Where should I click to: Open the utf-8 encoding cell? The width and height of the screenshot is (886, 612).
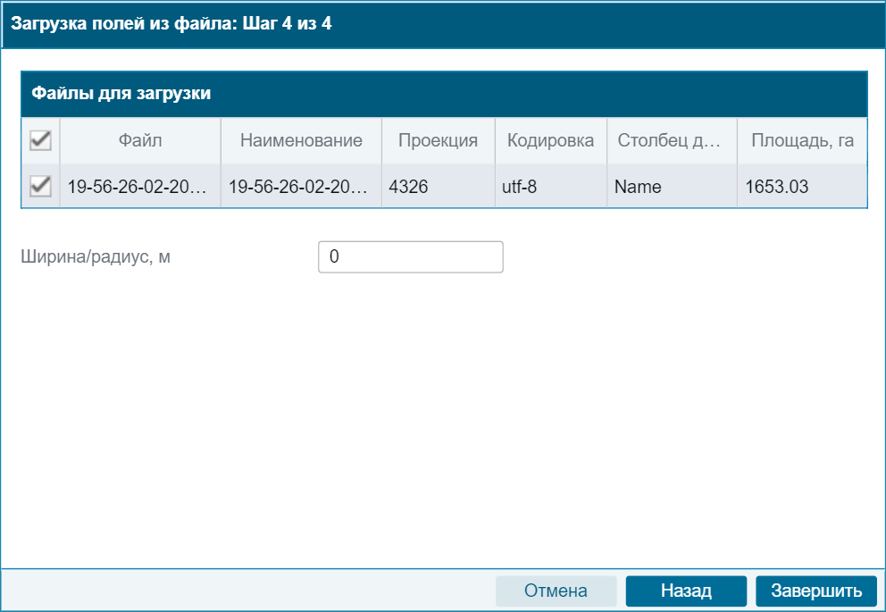pyautogui.click(x=550, y=186)
